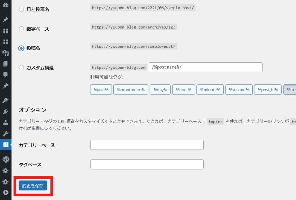Choose the カスタム構造 radio button
Viewport: 296px width, 200px height.
pos(21,67)
